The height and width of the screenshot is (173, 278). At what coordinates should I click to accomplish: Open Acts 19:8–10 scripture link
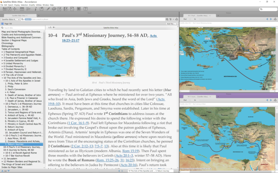click(x=107, y=101)
